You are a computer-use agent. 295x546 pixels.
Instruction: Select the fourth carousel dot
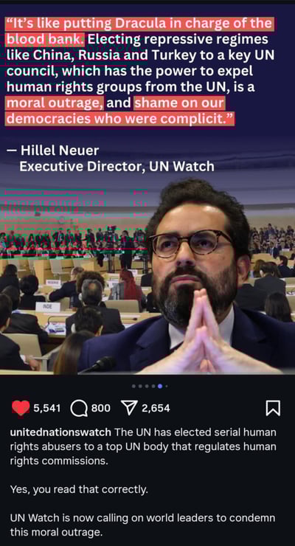153,386
